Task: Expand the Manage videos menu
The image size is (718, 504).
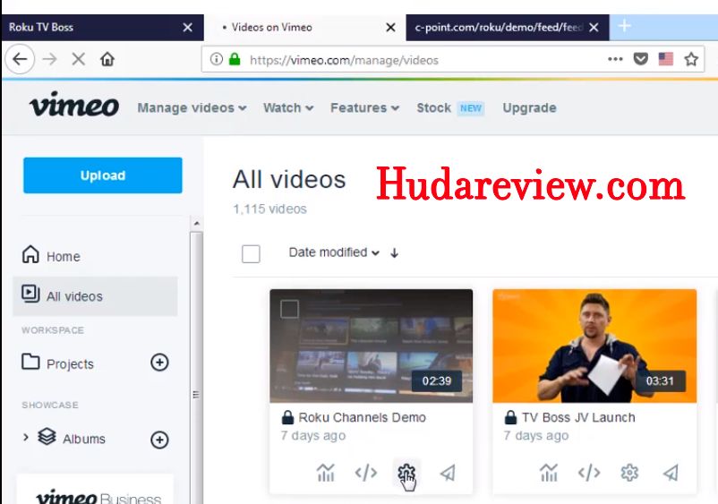Action: pyautogui.click(x=192, y=107)
